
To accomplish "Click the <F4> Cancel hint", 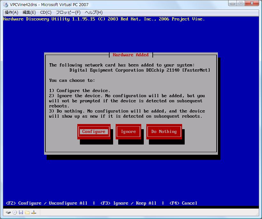I will [x=183, y=203].
